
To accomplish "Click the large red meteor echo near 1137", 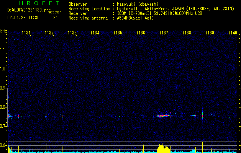I will pyautogui.click(x=163, y=116).
